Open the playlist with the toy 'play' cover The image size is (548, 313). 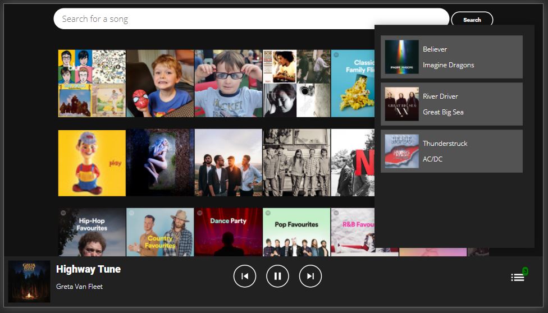tap(92, 163)
